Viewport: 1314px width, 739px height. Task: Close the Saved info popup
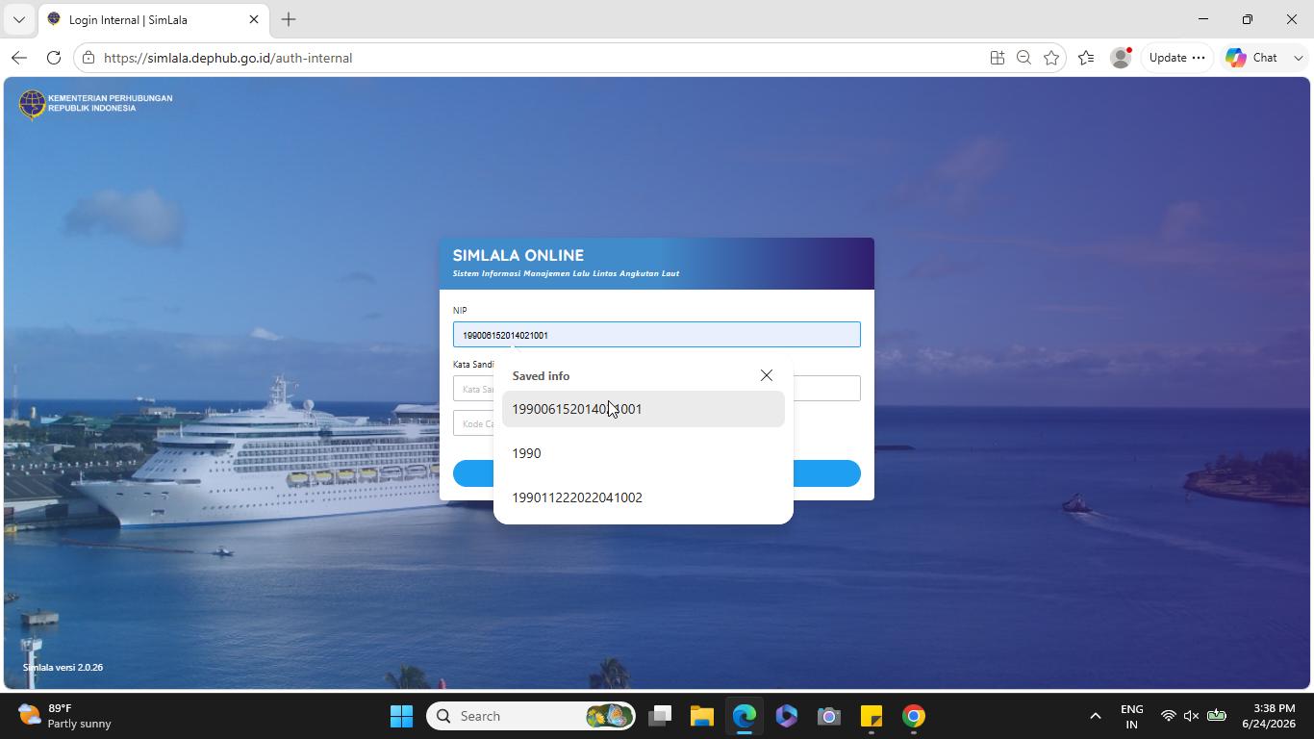[767, 375]
